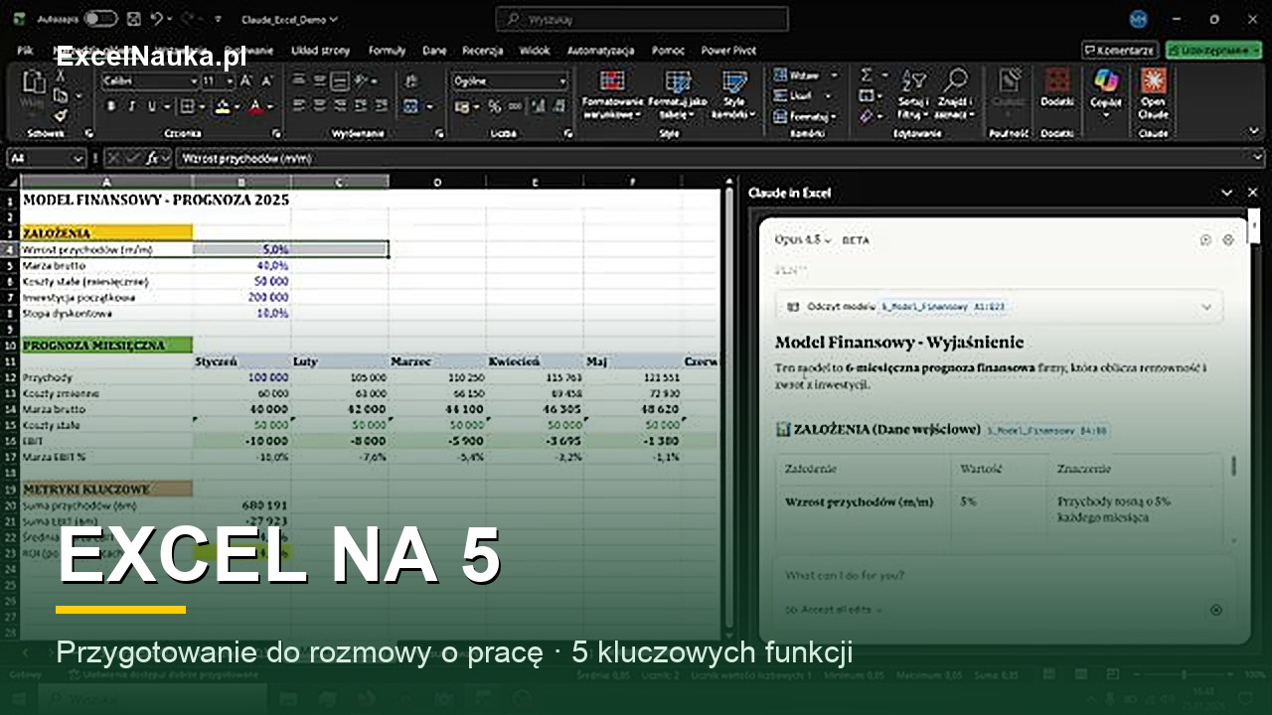
Task: Click the Undo arrow icon
Action: [157, 18]
